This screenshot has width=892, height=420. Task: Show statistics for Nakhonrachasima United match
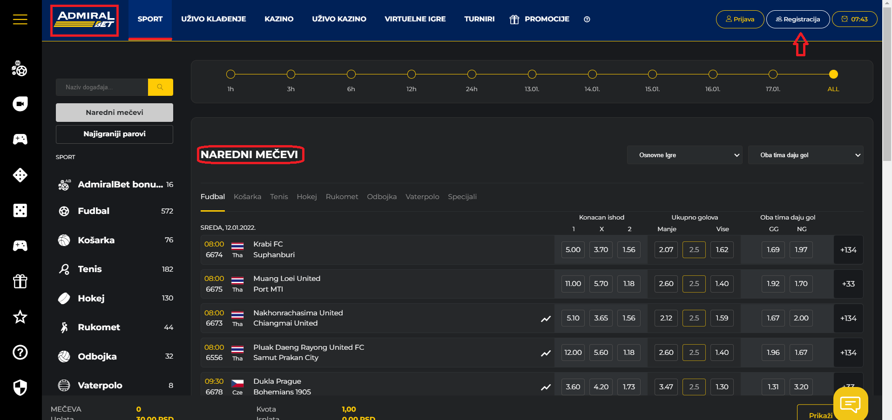pyautogui.click(x=546, y=319)
